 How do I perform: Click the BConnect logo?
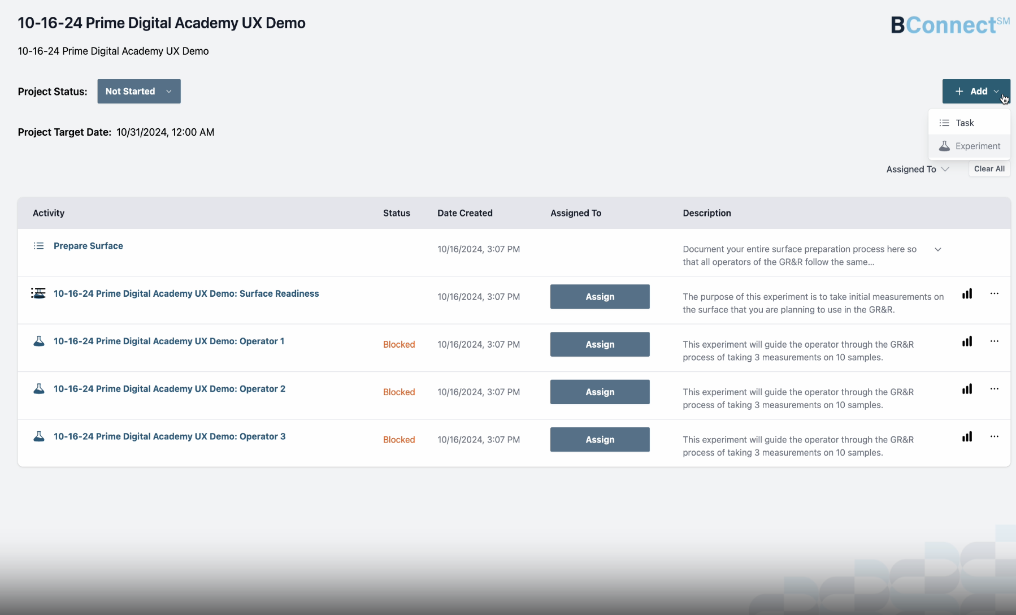(x=950, y=25)
